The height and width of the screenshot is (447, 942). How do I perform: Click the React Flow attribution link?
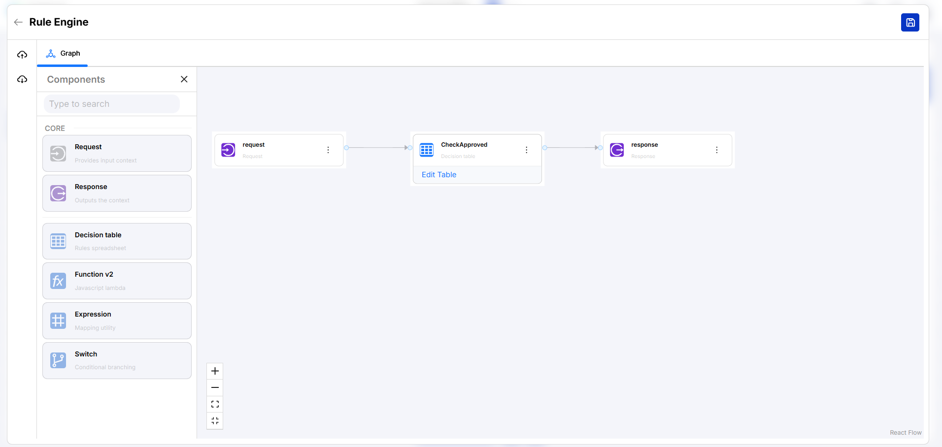[905, 433]
